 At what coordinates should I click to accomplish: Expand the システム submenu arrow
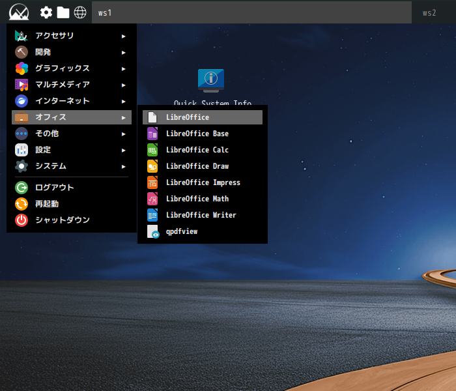point(124,166)
